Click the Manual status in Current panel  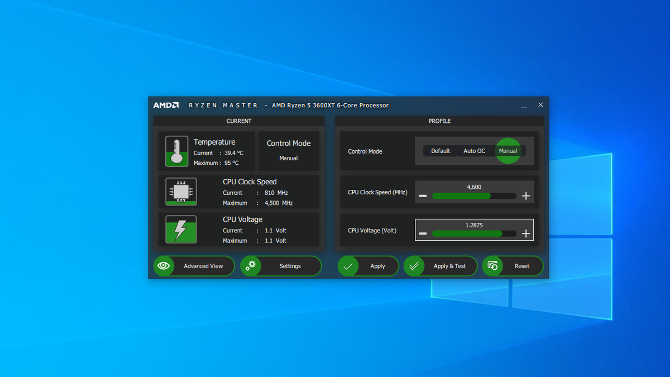coord(289,158)
